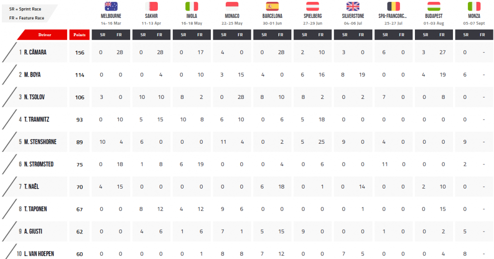The width and height of the screenshot is (494, 259).
Task: Click the Belgian flag above Spa-Francorchamps
Action: point(393,6)
